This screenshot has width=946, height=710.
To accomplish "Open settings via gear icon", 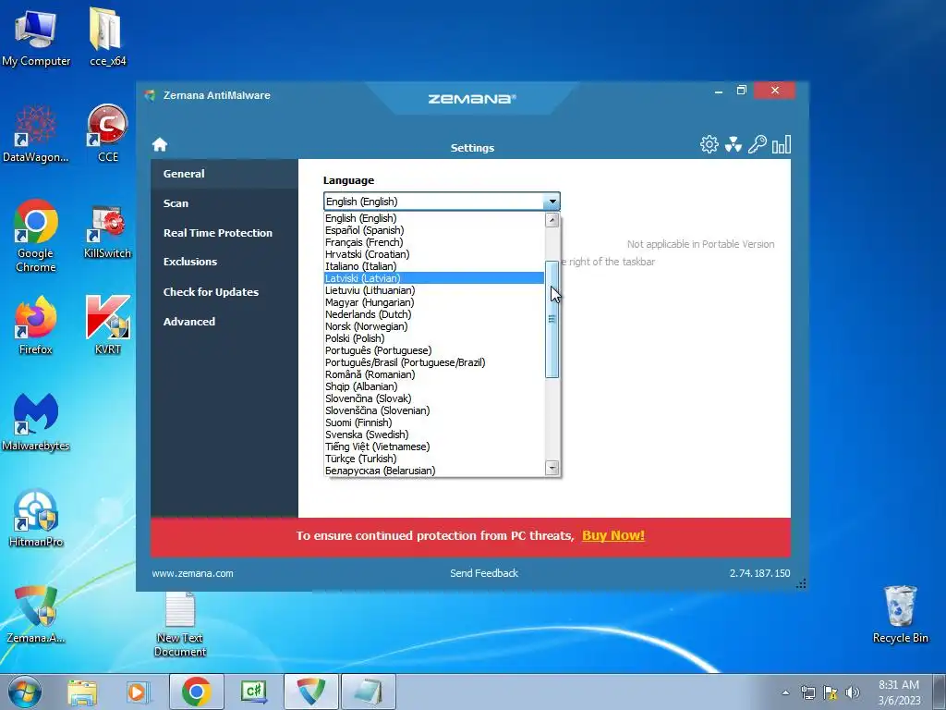I will [709, 144].
